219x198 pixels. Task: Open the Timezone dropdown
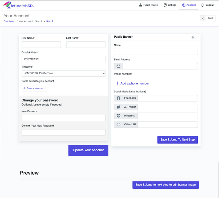click(x=63, y=73)
